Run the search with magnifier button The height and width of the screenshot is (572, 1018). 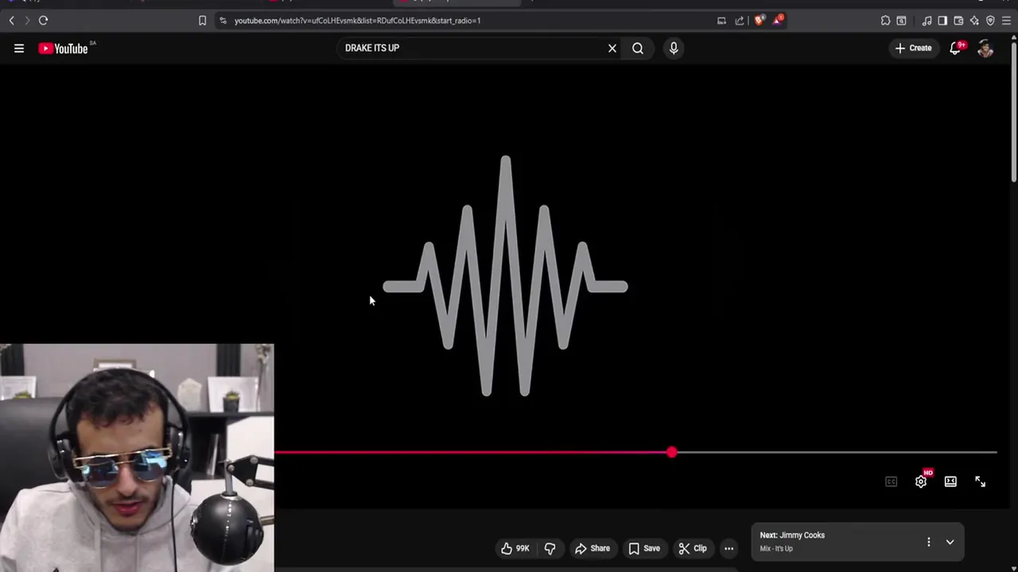638,48
